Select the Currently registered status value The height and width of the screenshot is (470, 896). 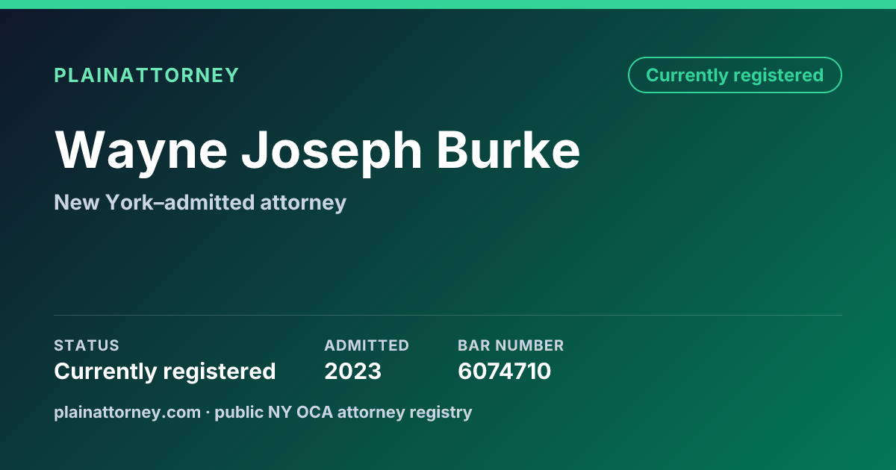[165, 372]
